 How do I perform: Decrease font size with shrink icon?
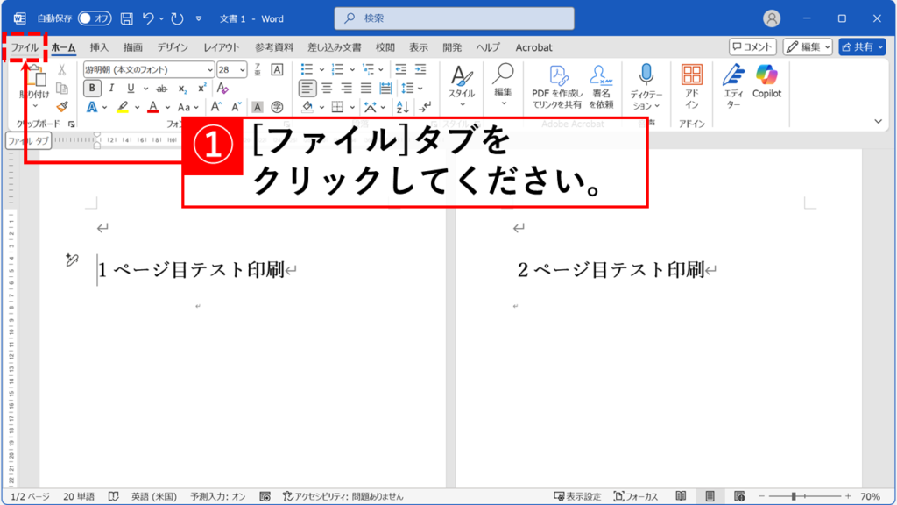click(x=236, y=107)
